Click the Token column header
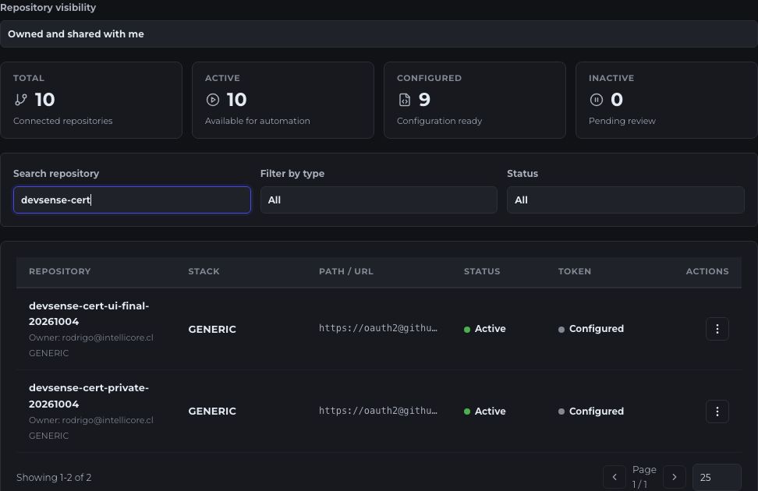The width and height of the screenshot is (758, 491). [575, 271]
